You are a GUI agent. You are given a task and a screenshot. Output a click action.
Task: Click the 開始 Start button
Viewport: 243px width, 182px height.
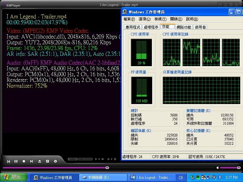pyautogui.click(x=14, y=177)
